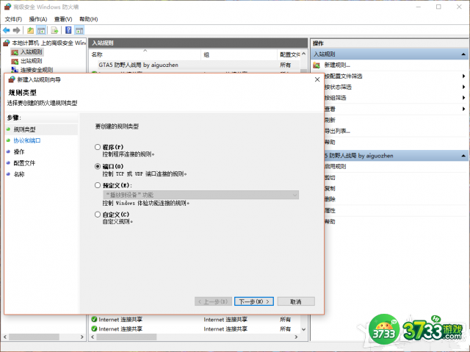Click the 连接安全规则 tree icon
Image resolution: width=470 pixels, height=352 pixels.
[x=15, y=70]
